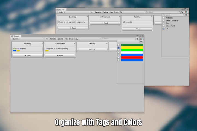Open Sprint 1 dropdown in back window

tap(74, 12)
